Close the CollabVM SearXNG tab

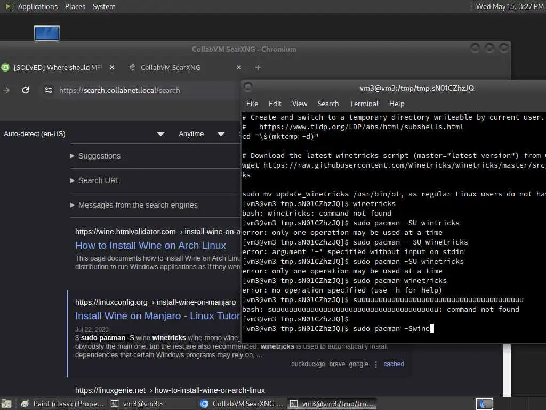(238, 67)
